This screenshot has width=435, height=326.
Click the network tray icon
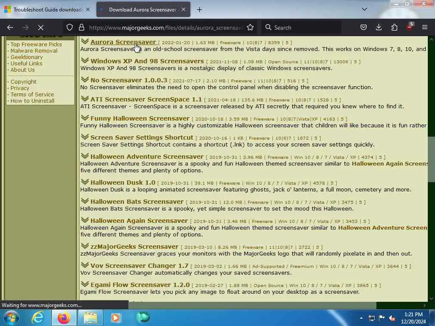coord(371,318)
